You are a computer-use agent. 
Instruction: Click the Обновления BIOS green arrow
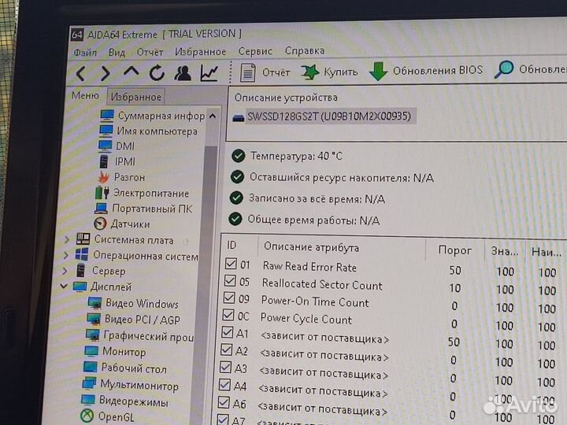[379, 71]
